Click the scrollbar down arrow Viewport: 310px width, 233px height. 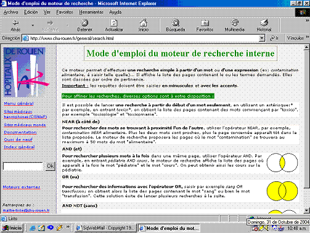click(306, 210)
